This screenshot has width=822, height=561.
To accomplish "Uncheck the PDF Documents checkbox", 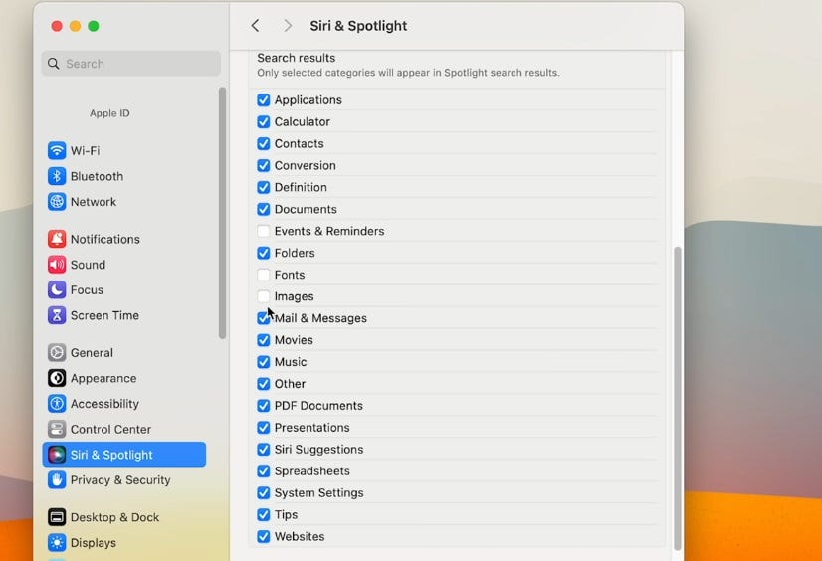I will (x=264, y=406).
